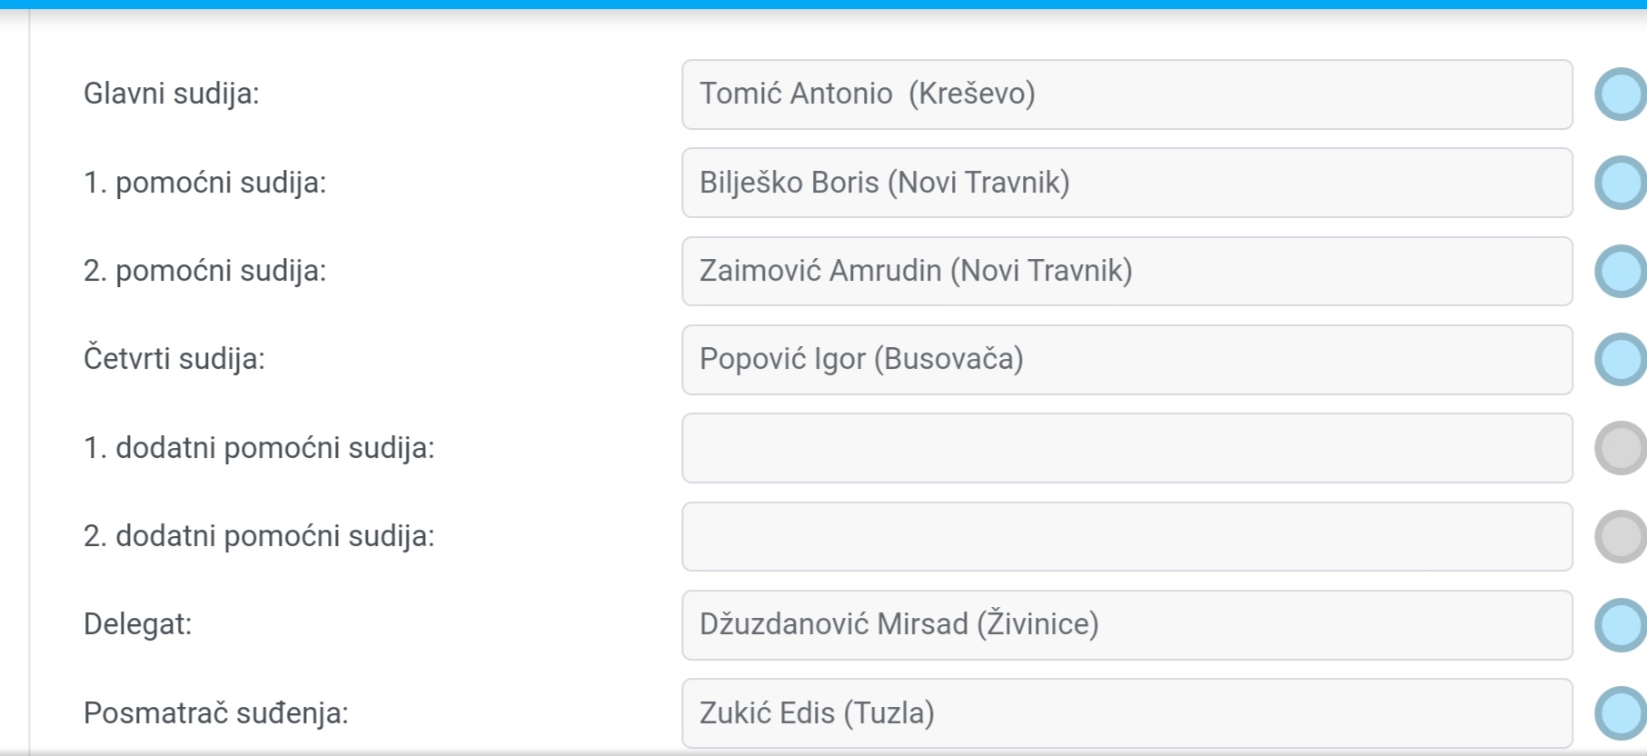The height and width of the screenshot is (756, 1647).
Task: Click the Četvrti sudija label
Action: click(174, 359)
